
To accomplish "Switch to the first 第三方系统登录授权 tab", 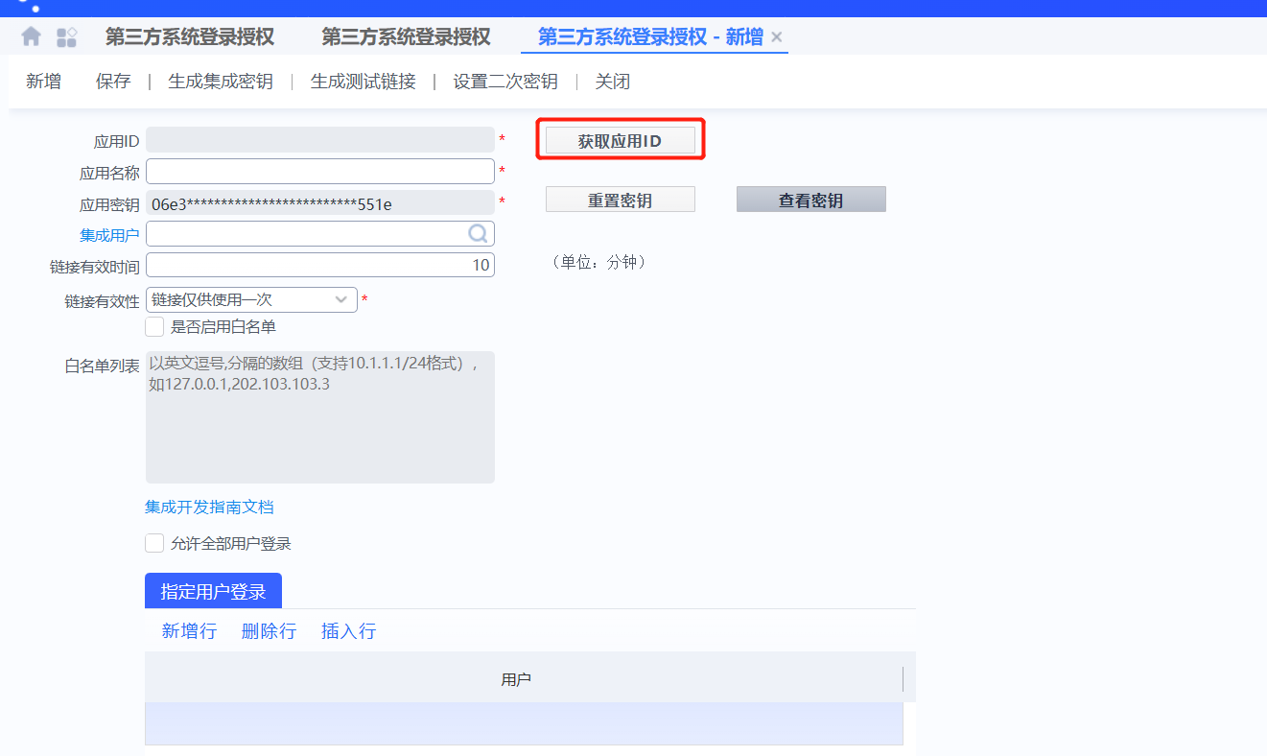I will tap(190, 36).
